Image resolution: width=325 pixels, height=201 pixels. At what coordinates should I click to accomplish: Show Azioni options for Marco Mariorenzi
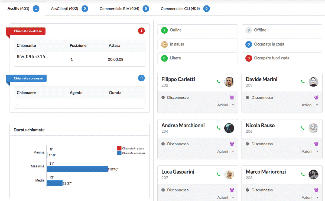click(310, 197)
